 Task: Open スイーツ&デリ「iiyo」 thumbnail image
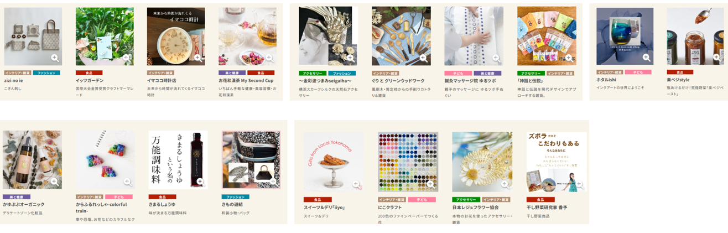[334, 162]
